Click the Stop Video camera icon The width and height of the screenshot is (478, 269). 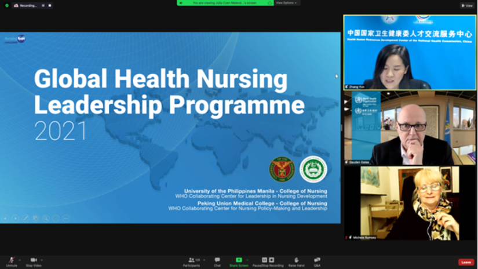tap(34, 260)
